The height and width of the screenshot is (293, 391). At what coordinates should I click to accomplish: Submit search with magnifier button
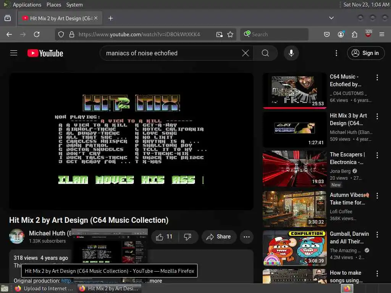tap(265, 53)
